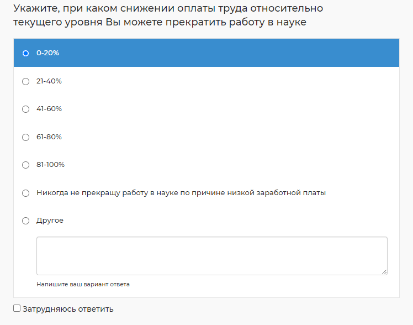
Task: Choose the 21-40% radio circle
Action: pos(25,81)
